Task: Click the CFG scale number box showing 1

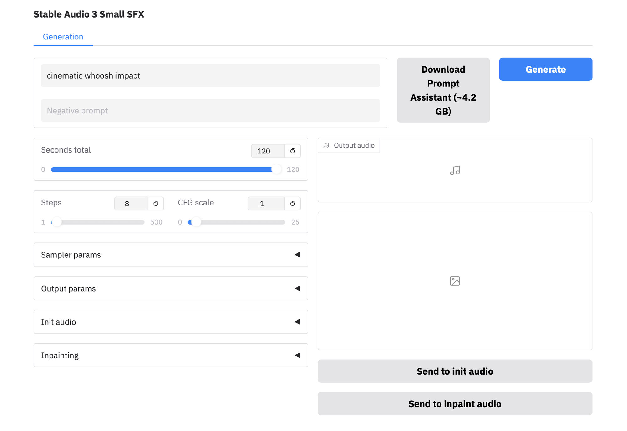Action: pos(266,204)
